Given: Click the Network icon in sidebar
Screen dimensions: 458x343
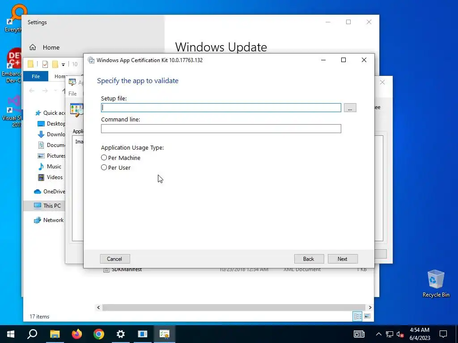Looking at the screenshot, I should pos(38,220).
